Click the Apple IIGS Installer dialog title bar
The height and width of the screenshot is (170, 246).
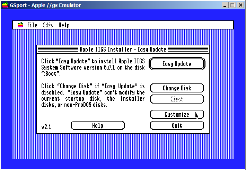click(x=123, y=49)
